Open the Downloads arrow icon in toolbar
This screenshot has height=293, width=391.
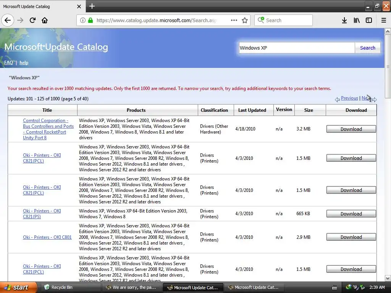tap(344, 20)
